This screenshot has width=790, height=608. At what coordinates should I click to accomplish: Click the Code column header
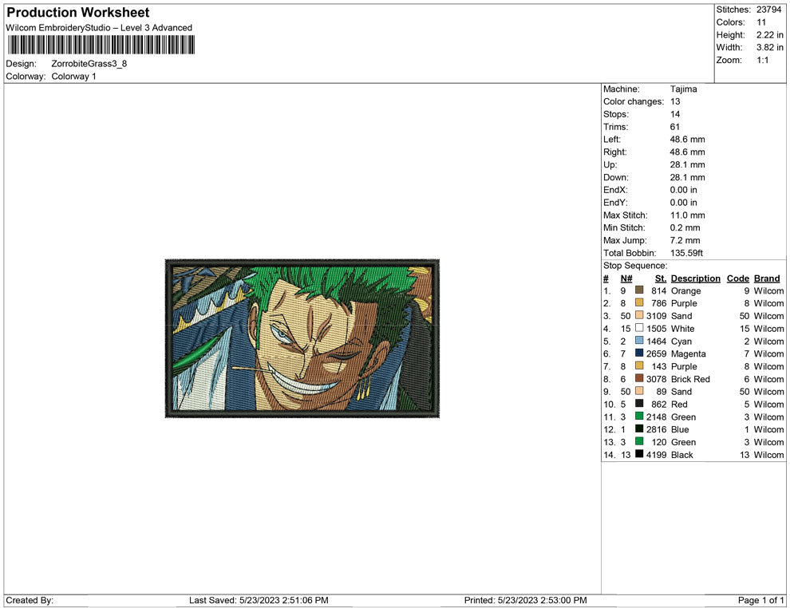pos(737,278)
